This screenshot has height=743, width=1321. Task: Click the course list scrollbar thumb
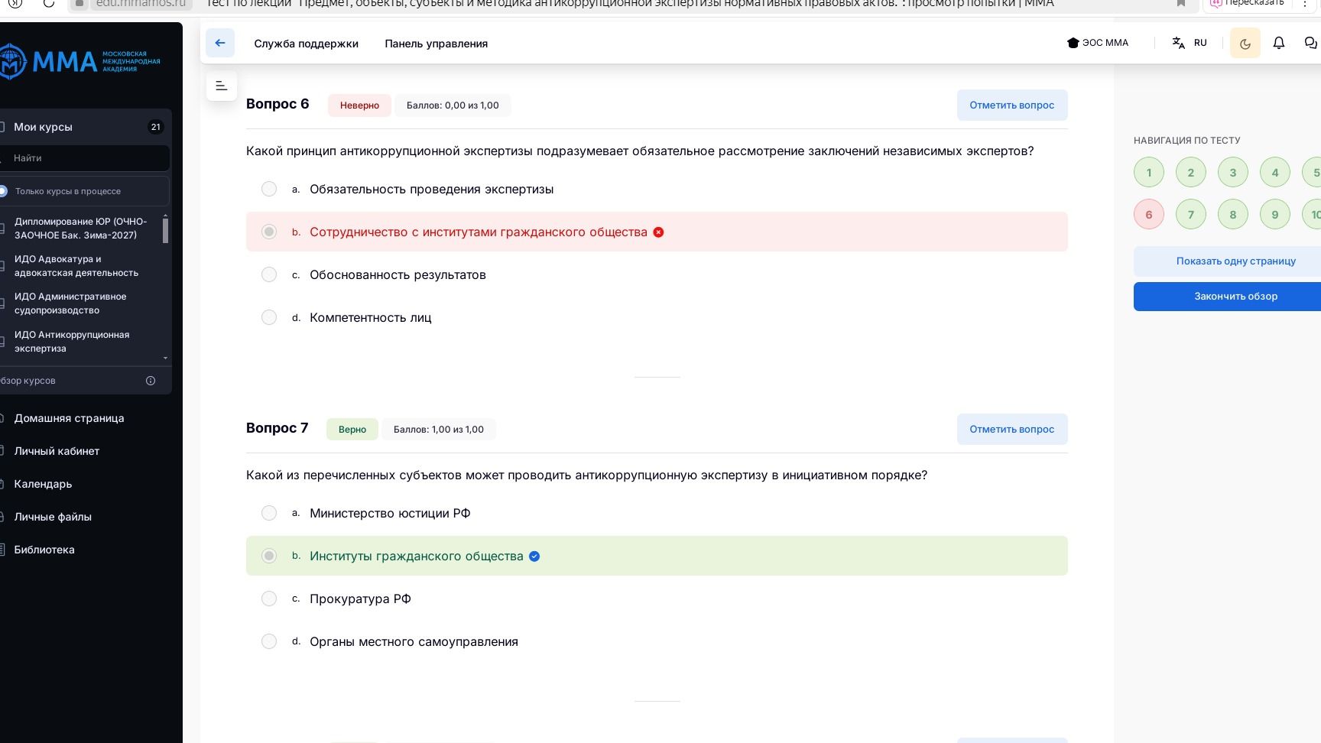(x=165, y=229)
